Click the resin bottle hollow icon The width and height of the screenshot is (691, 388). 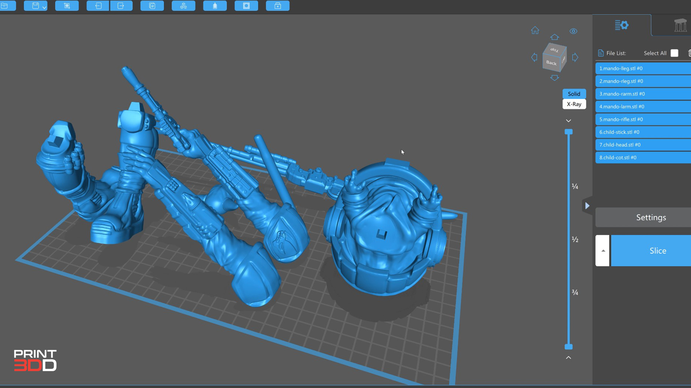pos(215,6)
